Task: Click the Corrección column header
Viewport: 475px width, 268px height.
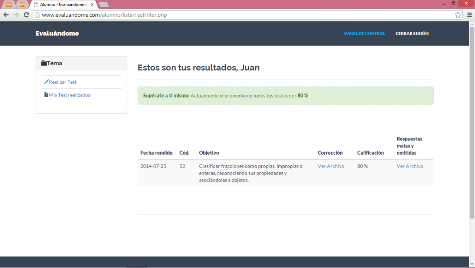Action: 330,153
